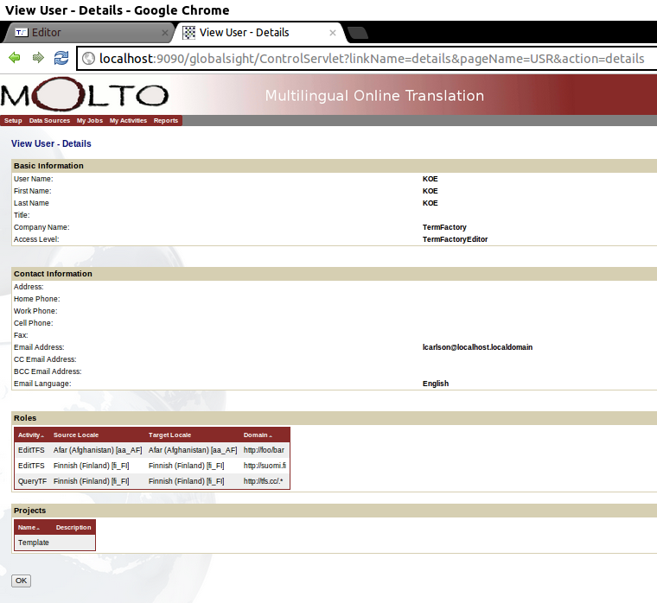Image resolution: width=657 pixels, height=603 pixels.
Task: Click the Afar (Afghanistan) target locale cell
Action: 193,450
